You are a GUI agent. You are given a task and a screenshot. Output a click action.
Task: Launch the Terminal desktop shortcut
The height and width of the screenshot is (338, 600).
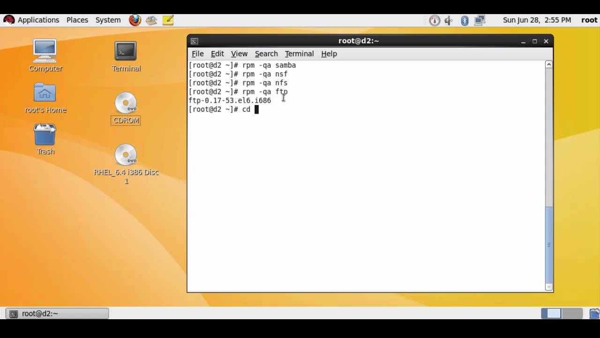[x=126, y=56]
